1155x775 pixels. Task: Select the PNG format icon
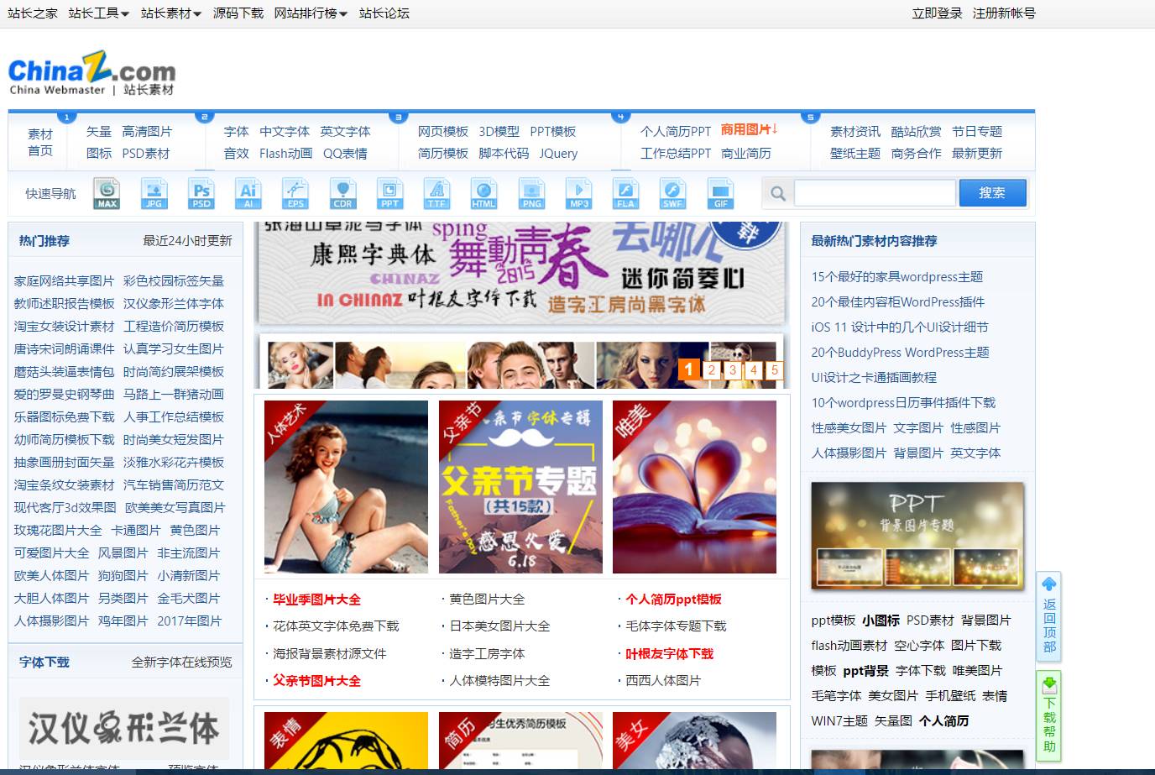coord(530,193)
